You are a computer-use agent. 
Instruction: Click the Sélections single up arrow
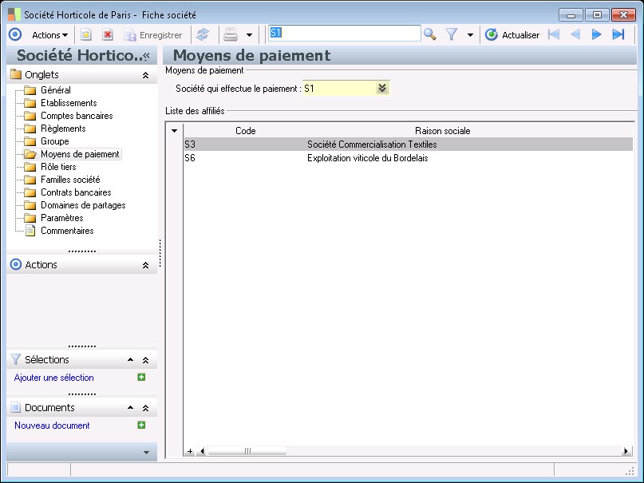(131, 360)
